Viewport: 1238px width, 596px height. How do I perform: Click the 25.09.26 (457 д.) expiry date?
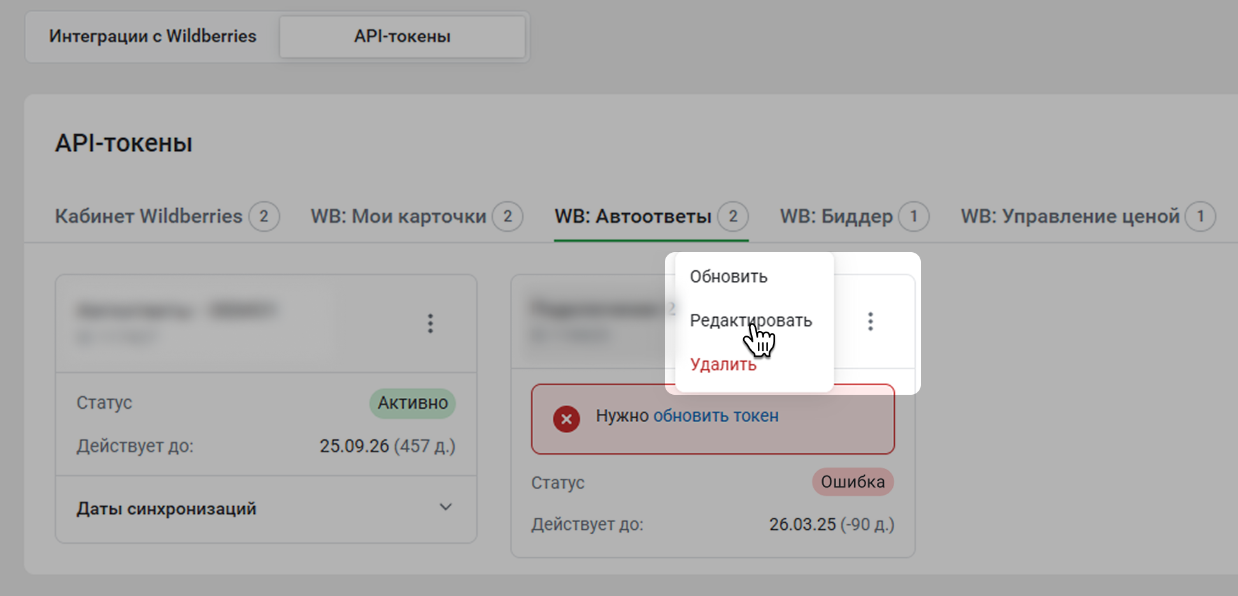click(387, 446)
